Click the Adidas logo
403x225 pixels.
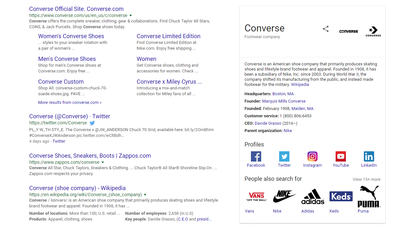tap(313, 196)
